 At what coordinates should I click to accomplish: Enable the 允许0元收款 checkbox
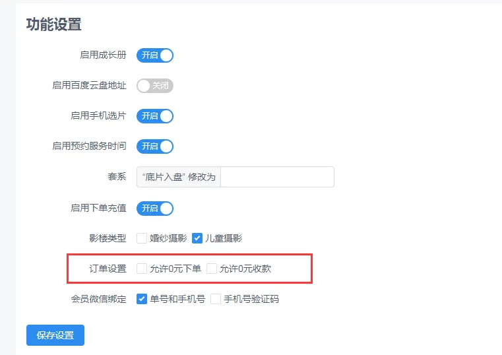pos(212,269)
